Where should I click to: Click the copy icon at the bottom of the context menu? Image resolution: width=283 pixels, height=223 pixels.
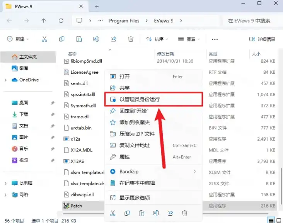coord(127,213)
